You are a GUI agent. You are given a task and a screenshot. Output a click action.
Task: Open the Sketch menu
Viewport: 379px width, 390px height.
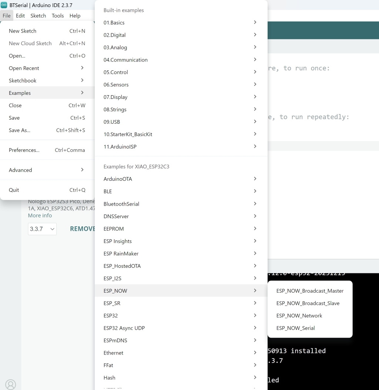pos(38,16)
